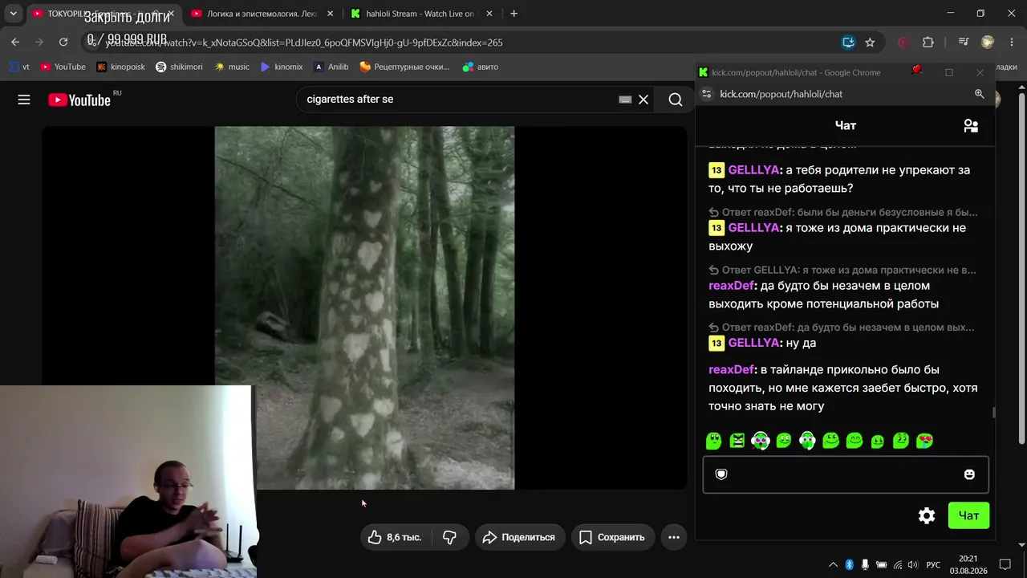
Task: Open the Bluetooth tray icon
Action: coord(849,565)
